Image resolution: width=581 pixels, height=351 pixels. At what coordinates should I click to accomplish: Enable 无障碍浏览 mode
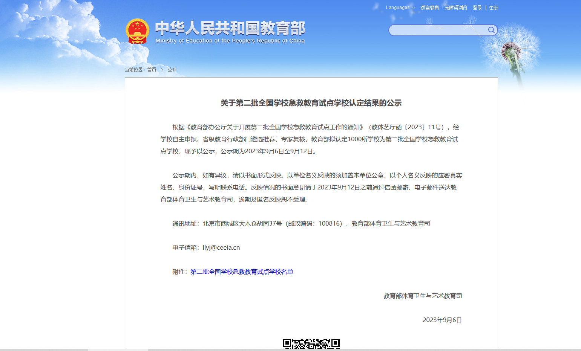point(456,8)
